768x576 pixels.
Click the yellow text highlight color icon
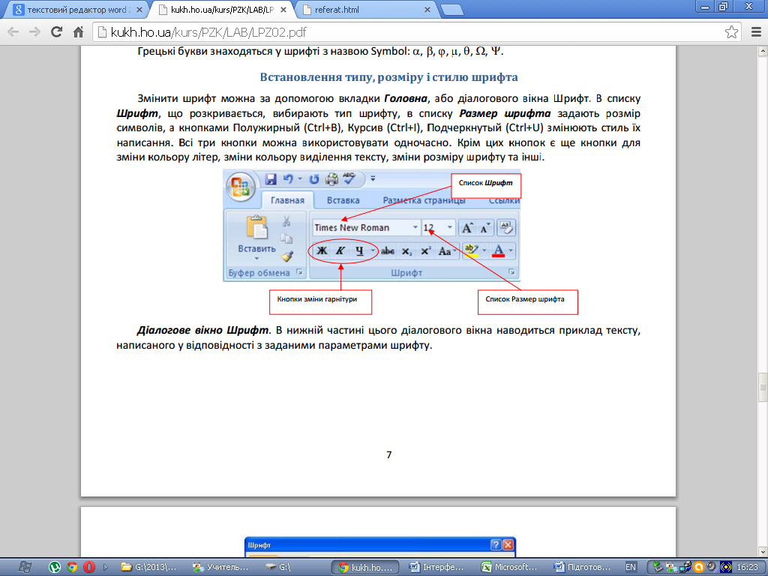[x=471, y=250]
